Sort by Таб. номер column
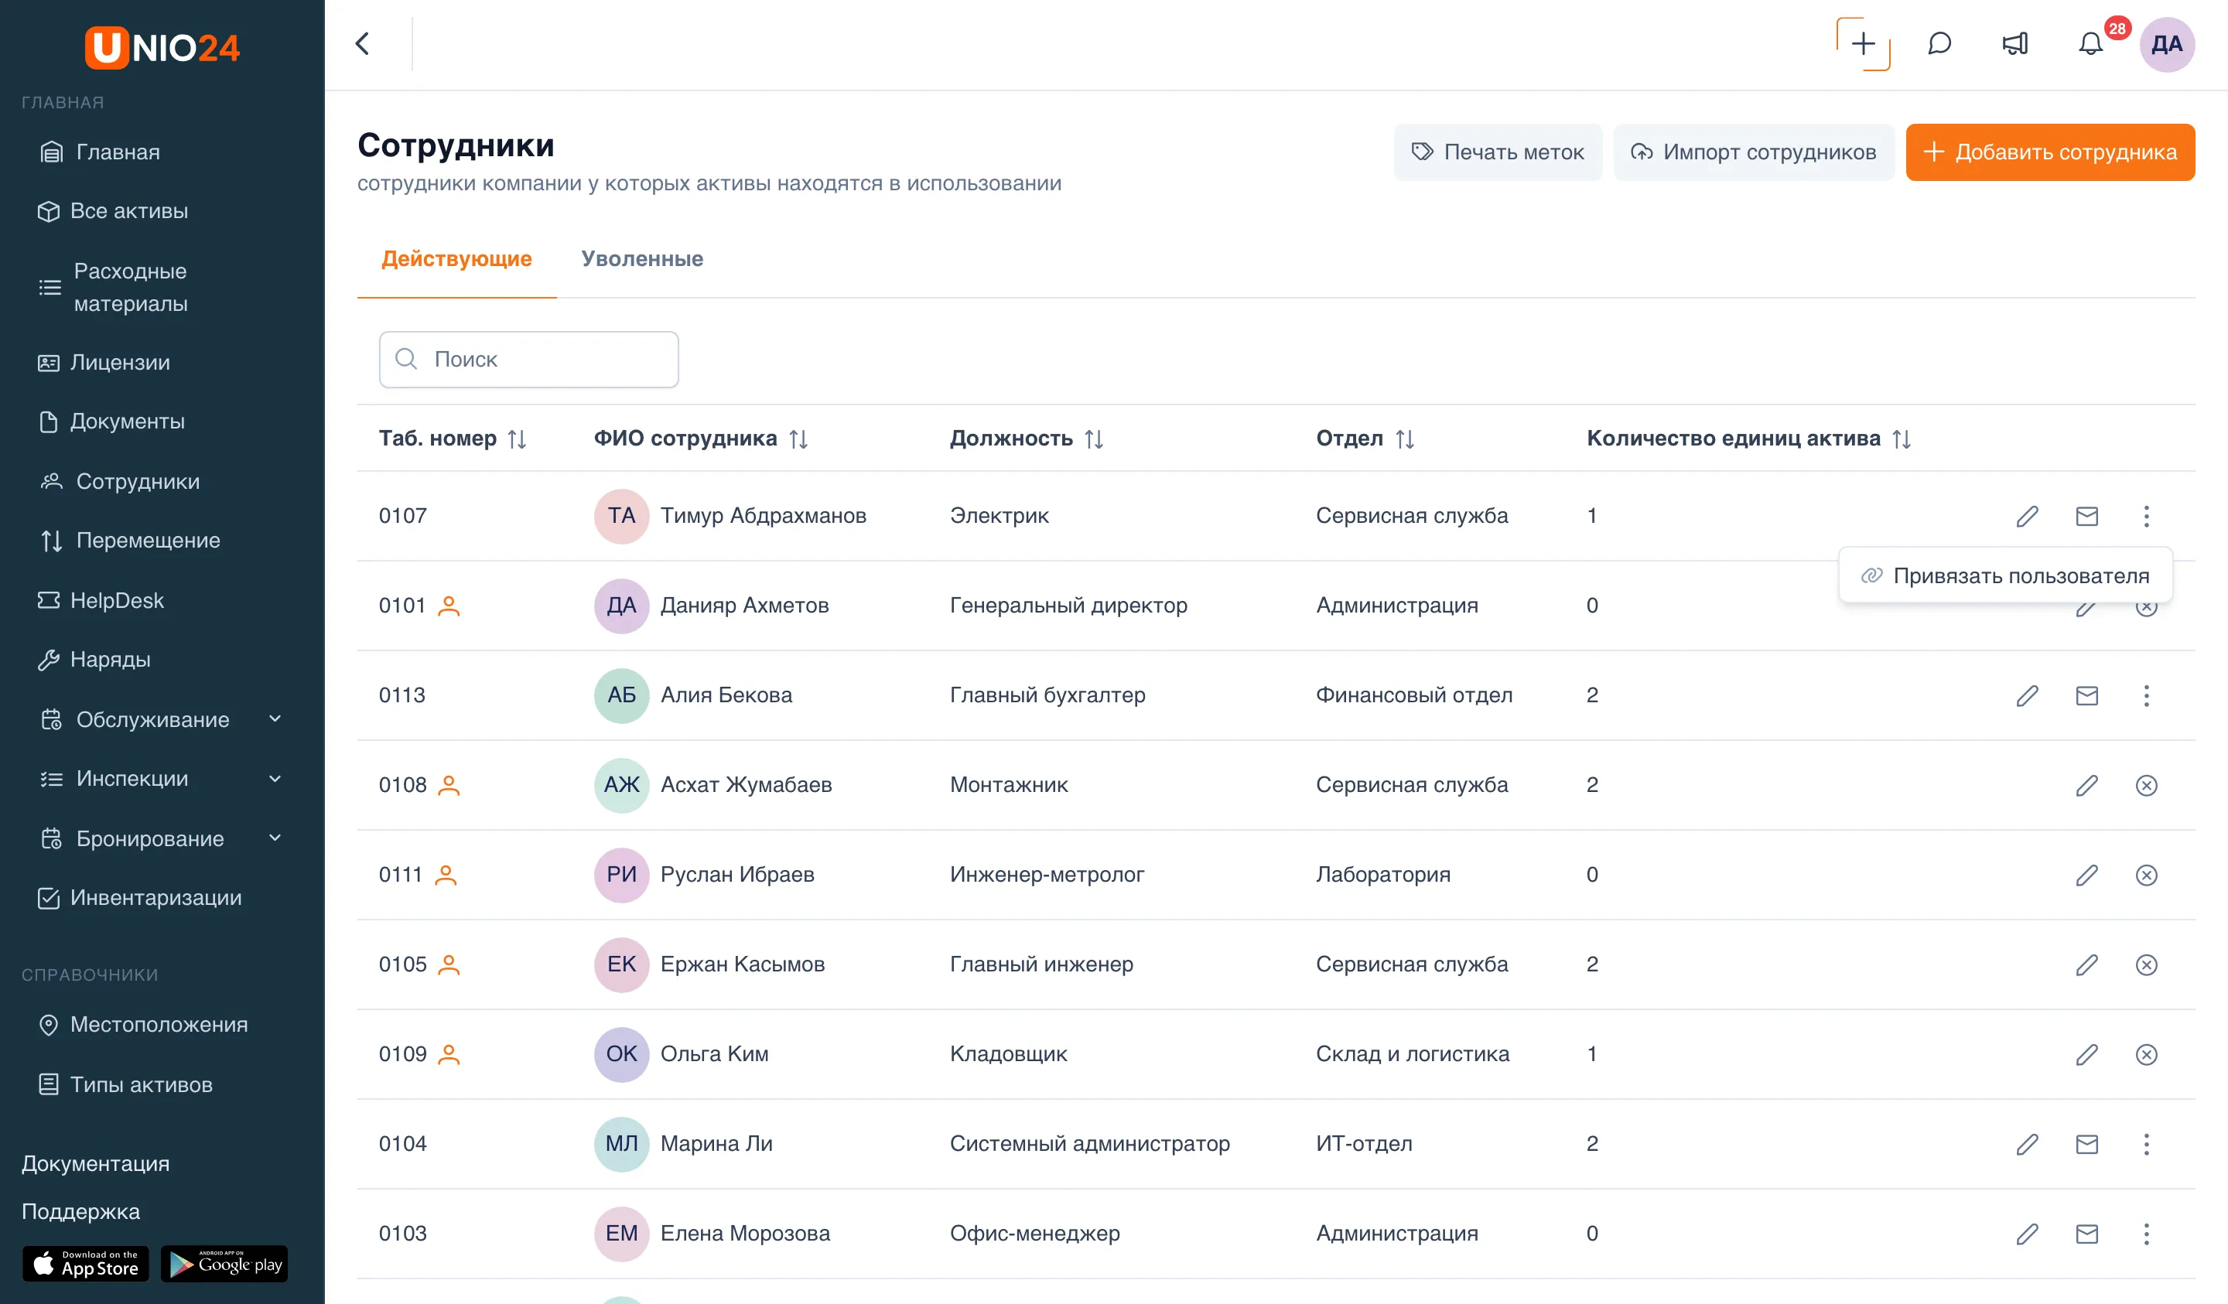The height and width of the screenshot is (1304, 2228). pos(518,439)
